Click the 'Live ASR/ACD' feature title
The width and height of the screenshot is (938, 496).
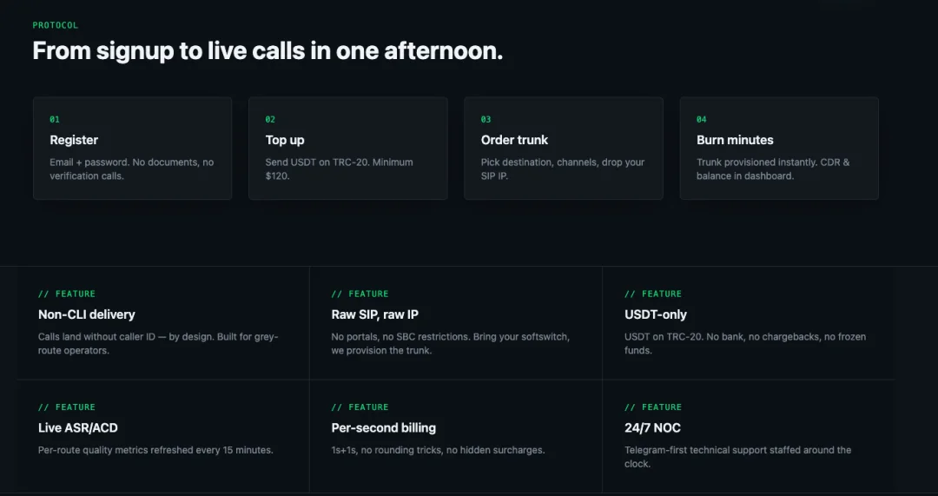(78, 427)
